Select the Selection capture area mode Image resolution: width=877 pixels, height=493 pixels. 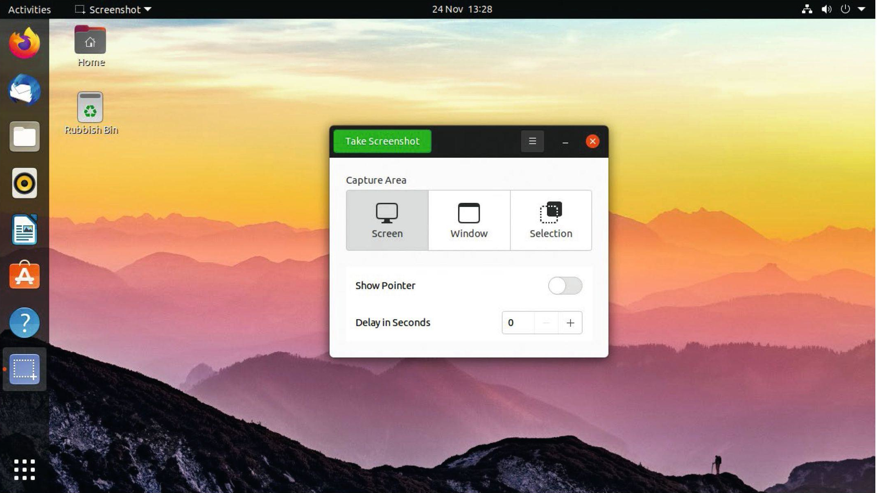pos(551,220)
